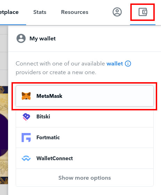Click the Bitski logo icon
The height and width of the screenshot is (195, 161).
coord(26,117)
